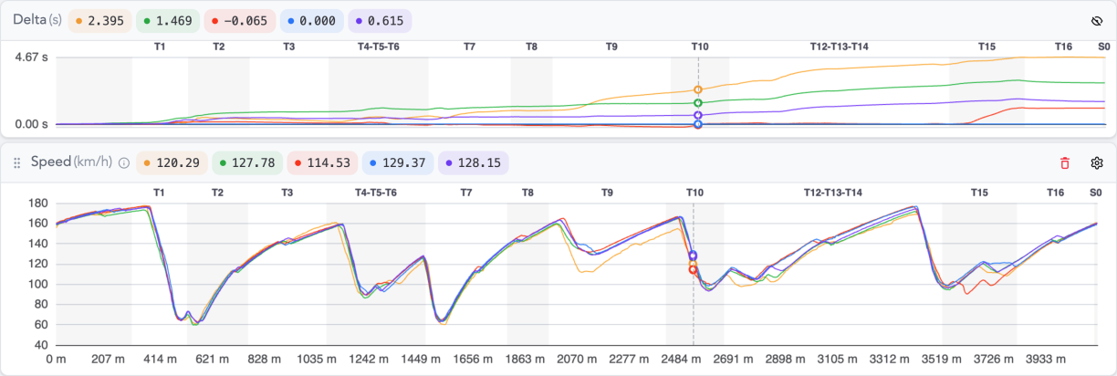This screenshot has height=376, width=1117.
Task: Toggle the green 127.78 speed series chip
Action: tap(247, 163)
